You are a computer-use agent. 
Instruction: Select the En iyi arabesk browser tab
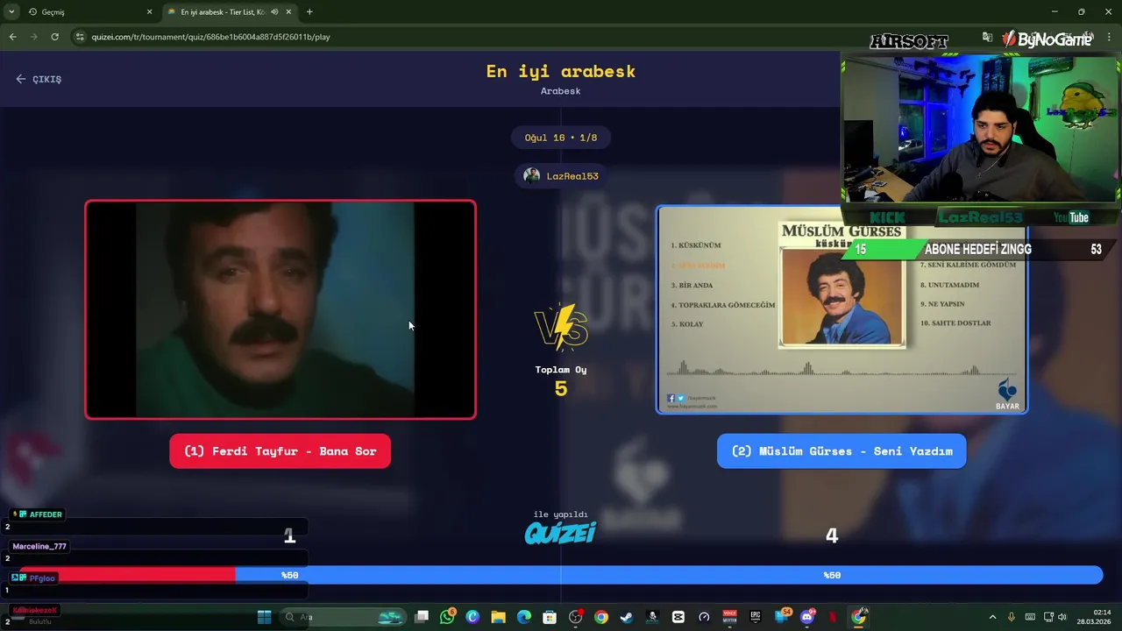pyautogui.click(x=230, y=12)
